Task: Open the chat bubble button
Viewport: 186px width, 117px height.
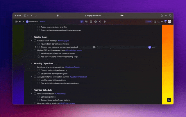Action: [x=169, y=100]
